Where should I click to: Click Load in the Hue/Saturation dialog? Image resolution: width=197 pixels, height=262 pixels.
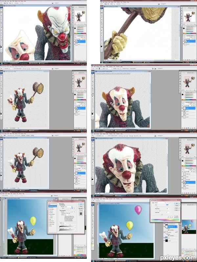click(177, 208)
